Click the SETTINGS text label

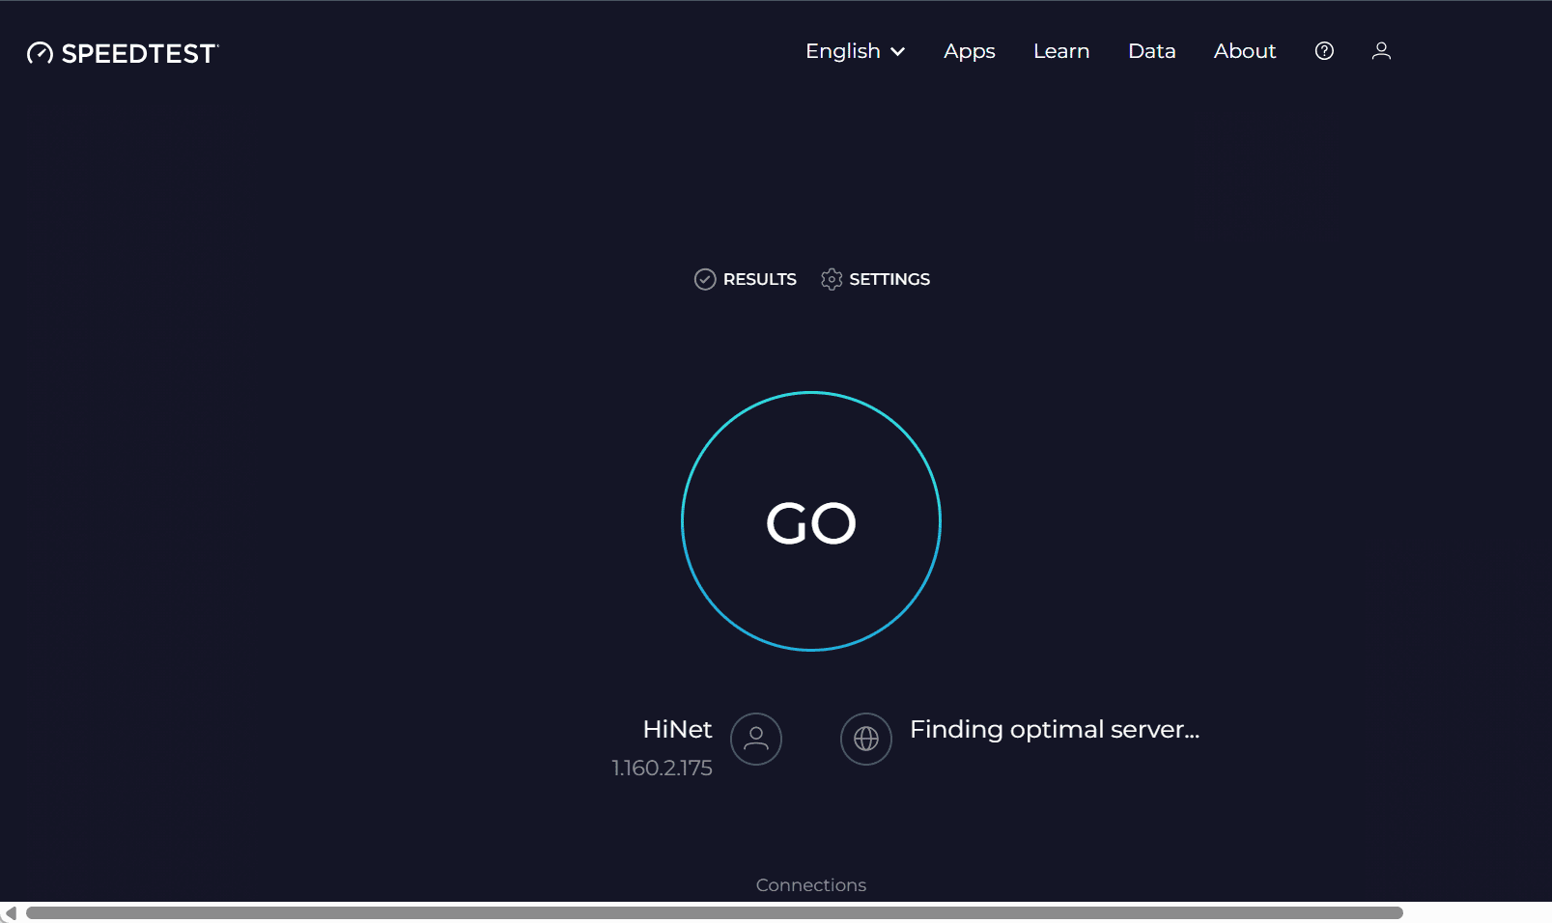tap(889, 279)
